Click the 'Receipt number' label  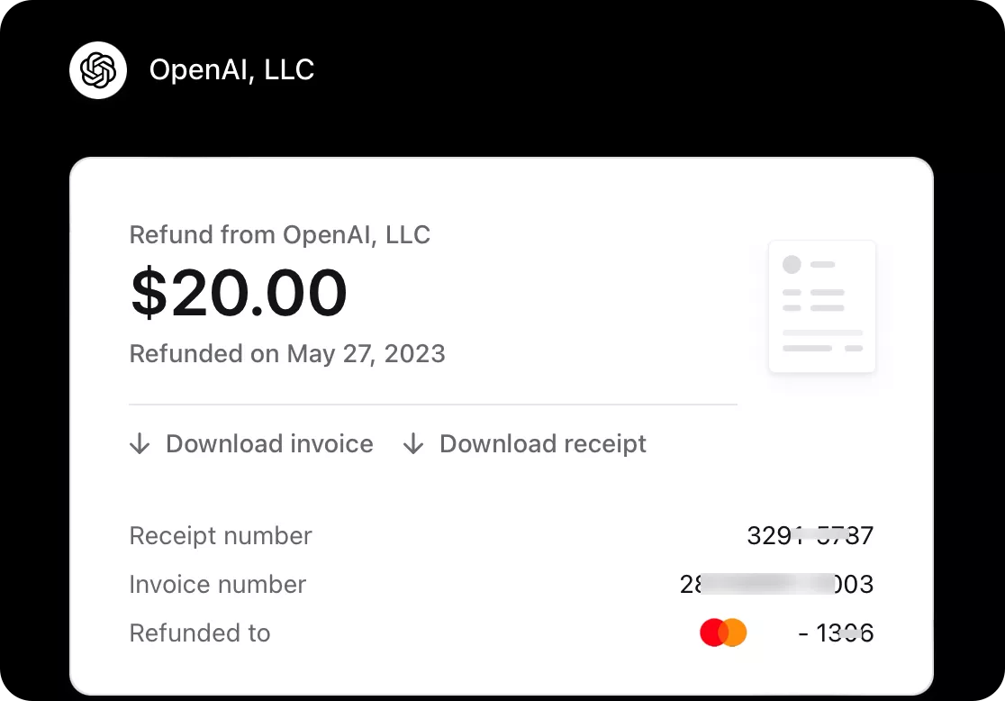tap(221, 535)
